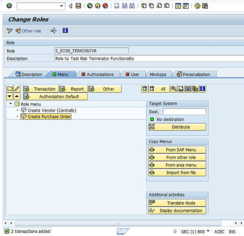Viewport: 244px width, 236px height.
Task: Open the command field dropdown arrow
Action: tap(62, 6)
